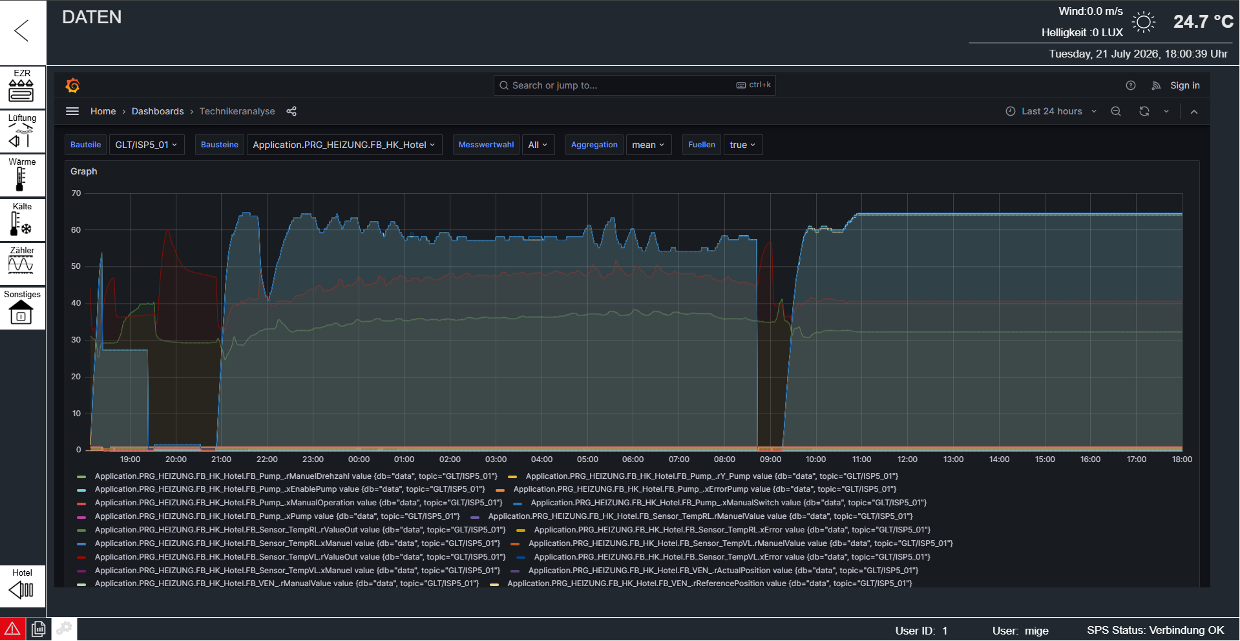Click the 24.7 °C temperature reading
The height and width of the screenshot is (641, 1240).
1203,22
